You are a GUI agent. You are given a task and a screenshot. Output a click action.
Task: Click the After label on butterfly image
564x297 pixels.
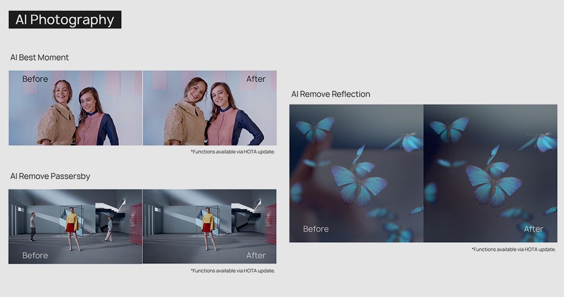(533, 229)
